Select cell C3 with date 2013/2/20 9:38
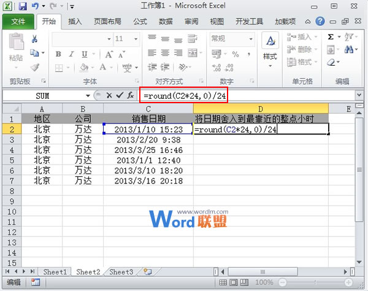Screen dimensions: 368x291 (148, 139)
